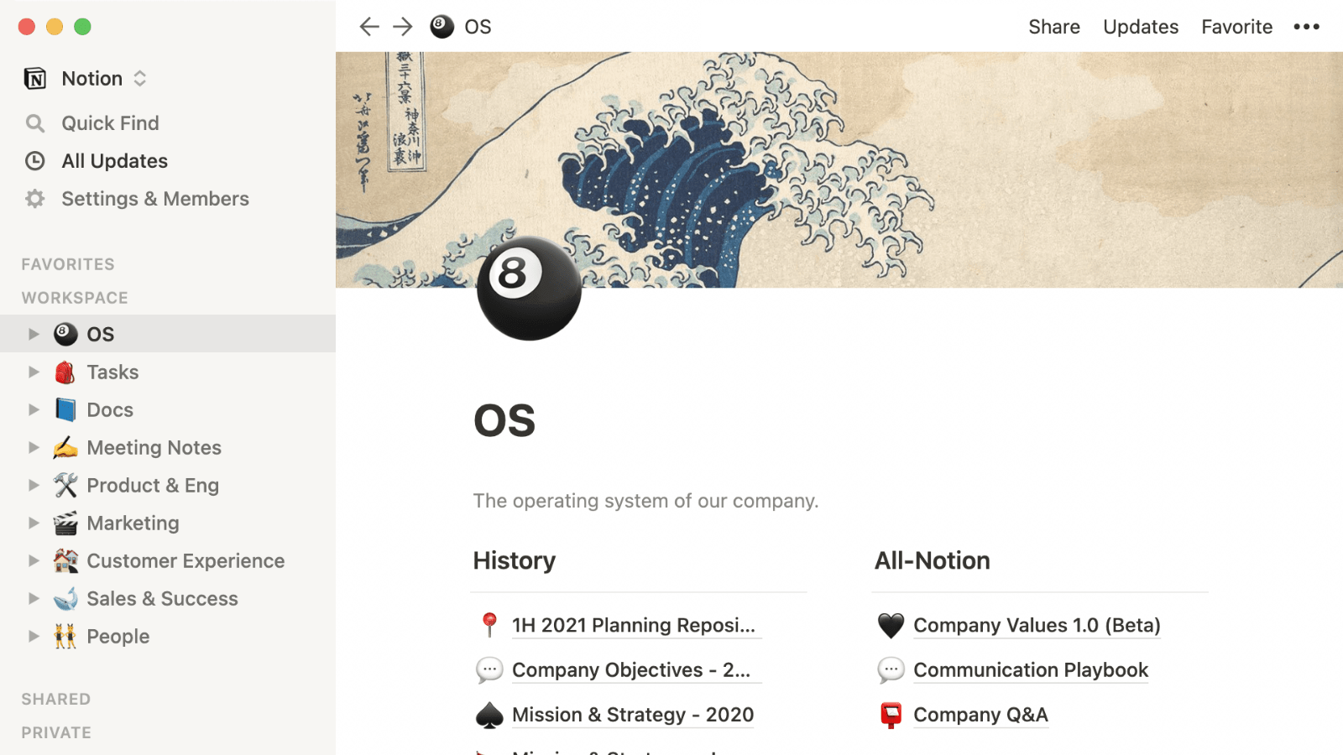Click the Customer Experience houses icon
1343x755 pixels.
pos(65,560)
